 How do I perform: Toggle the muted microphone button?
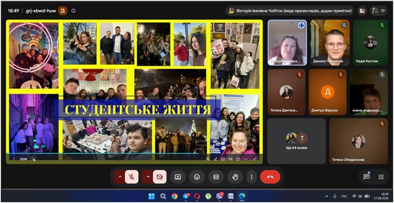tap(131, 177)
